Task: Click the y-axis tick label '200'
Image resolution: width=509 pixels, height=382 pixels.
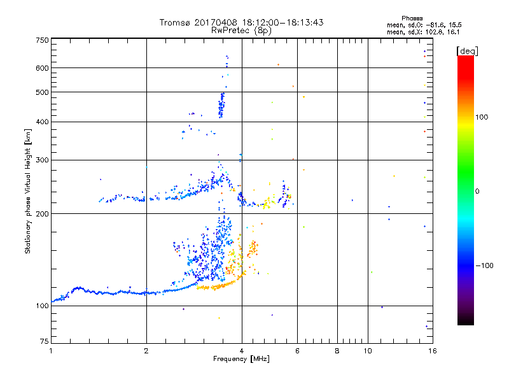Action: coord(42,213)
